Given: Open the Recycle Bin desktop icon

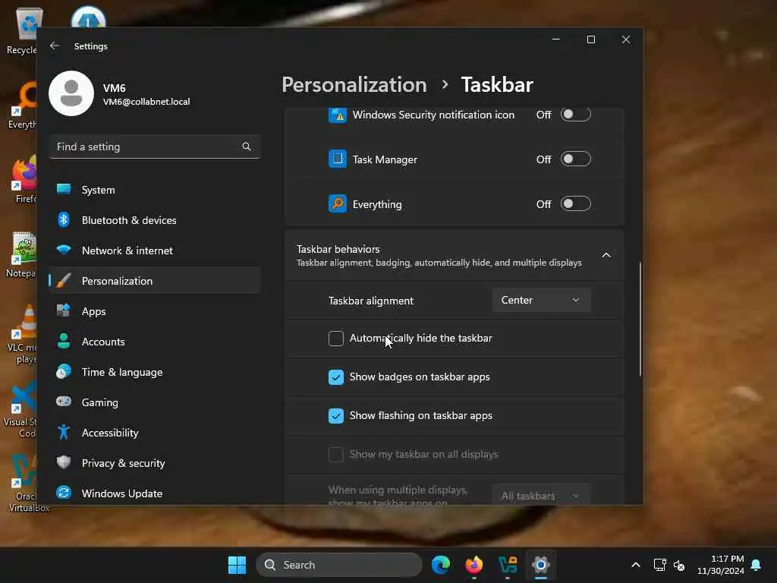Looking at the screenshot, I should [22, 30].
